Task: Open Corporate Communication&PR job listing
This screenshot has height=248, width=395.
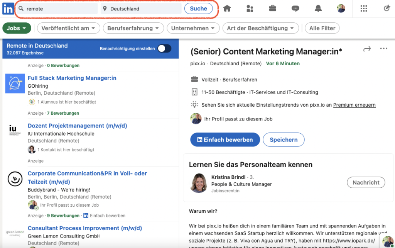Action: point(87,177)
